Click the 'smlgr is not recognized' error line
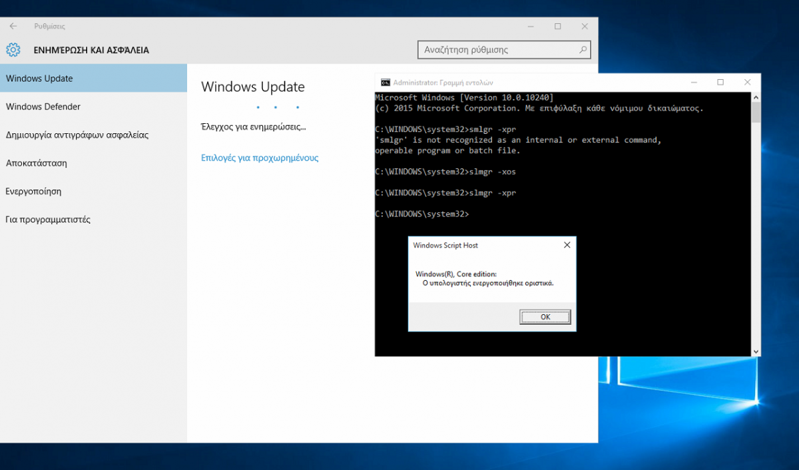 [x=517, y=140]
